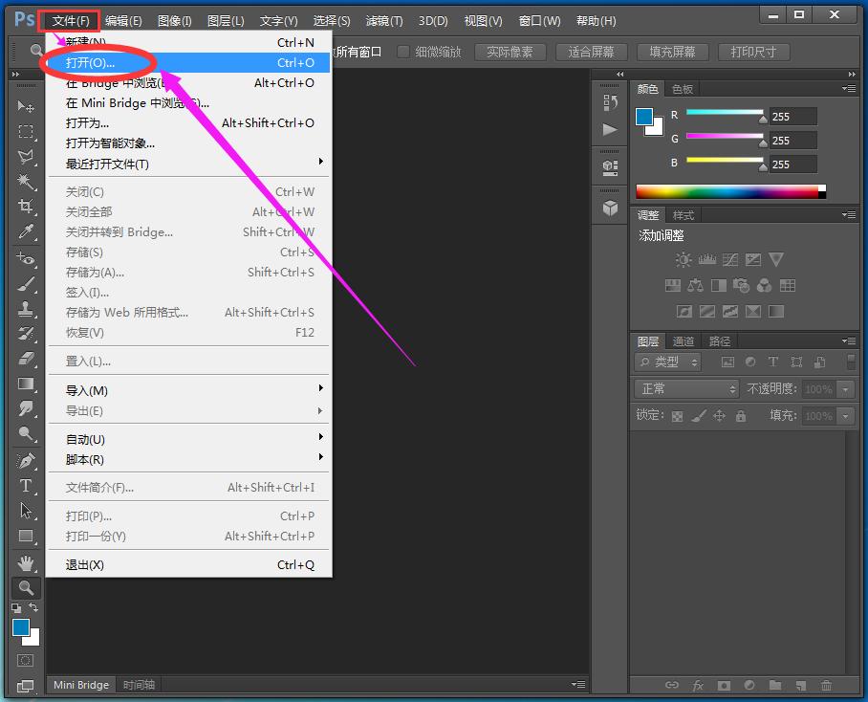Click 打开(O)... in the File menu
The image size is (868, 702).
click(x=91, y=63)
